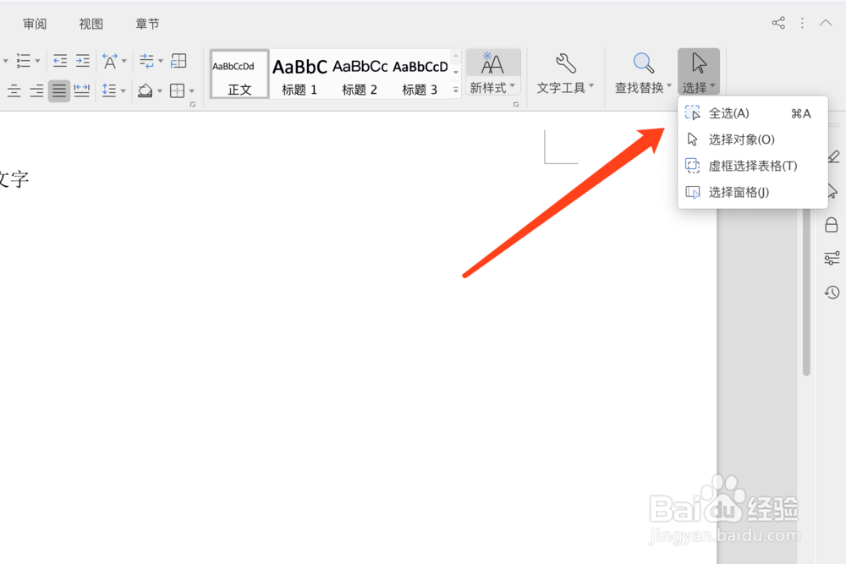
Task: Open the paragraph settings dialog launcher
Action: click(x=193, y=105)
